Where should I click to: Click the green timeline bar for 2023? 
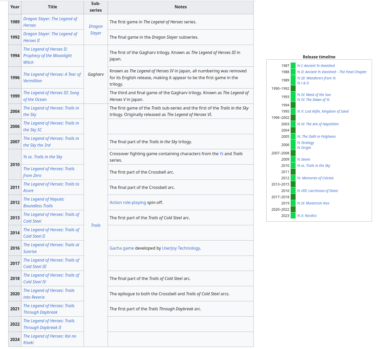pos(293,216)
